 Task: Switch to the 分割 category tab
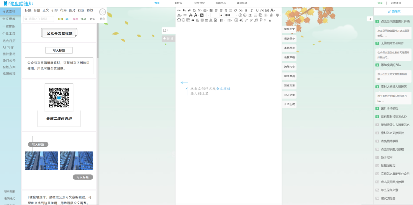coord(37,10)
